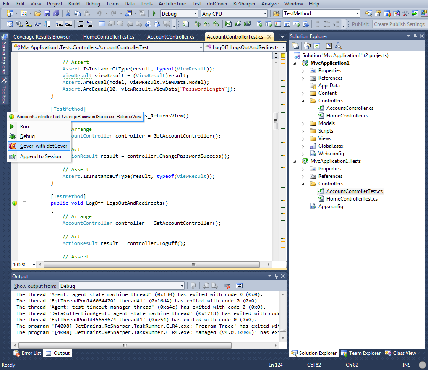Click the Decrease Indent icon
428x370 pixels.
[x=59, y=24]
